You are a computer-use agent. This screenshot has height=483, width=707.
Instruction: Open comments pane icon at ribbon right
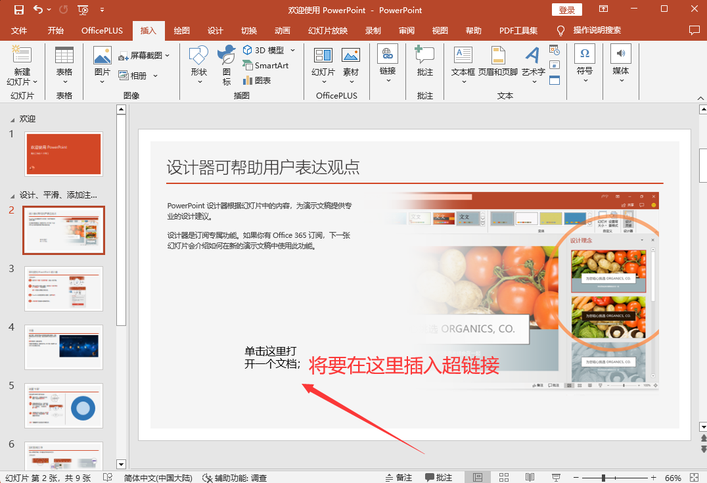click(x=695, y=30)
